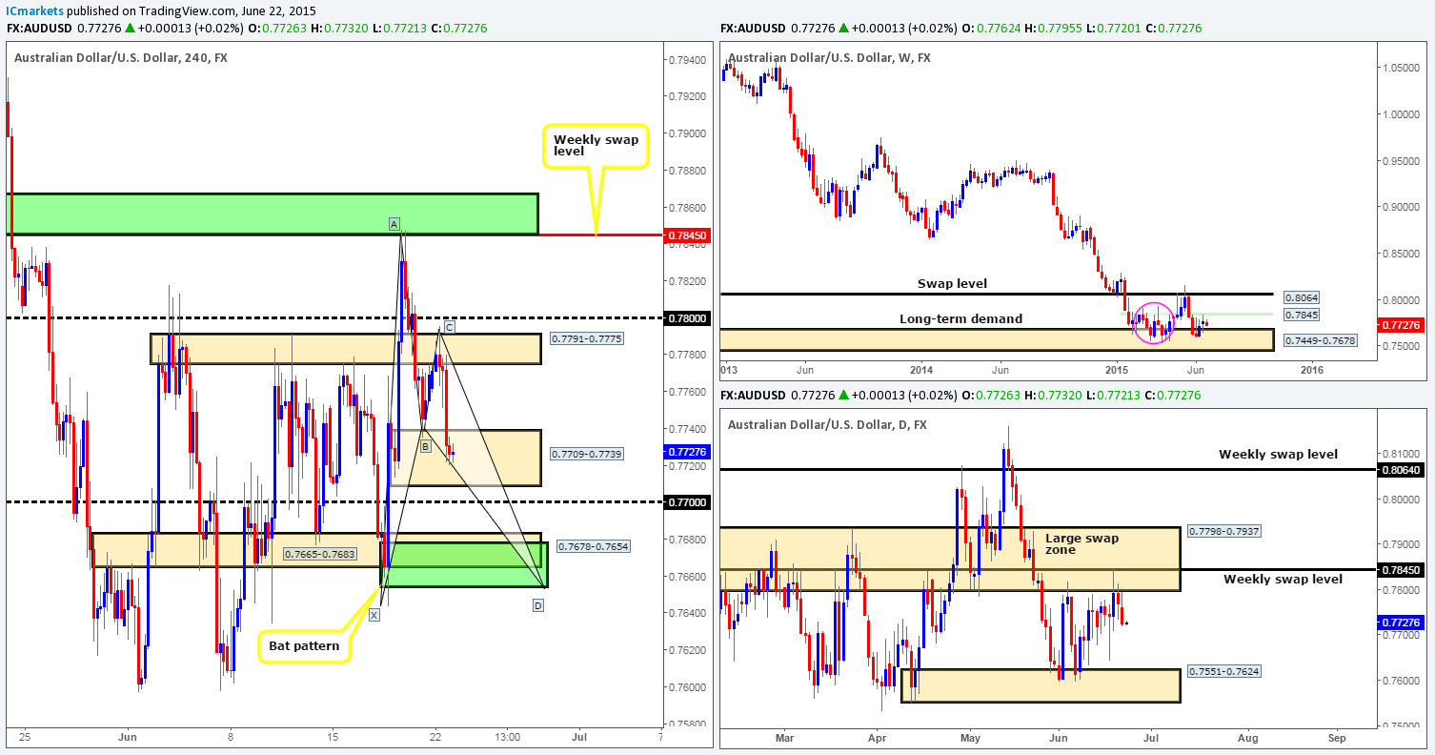Viewport: 1435px width, 755px height.
Task: Click the FX:AUDUSD symbol on the 240 chart header
Action: 37,29
